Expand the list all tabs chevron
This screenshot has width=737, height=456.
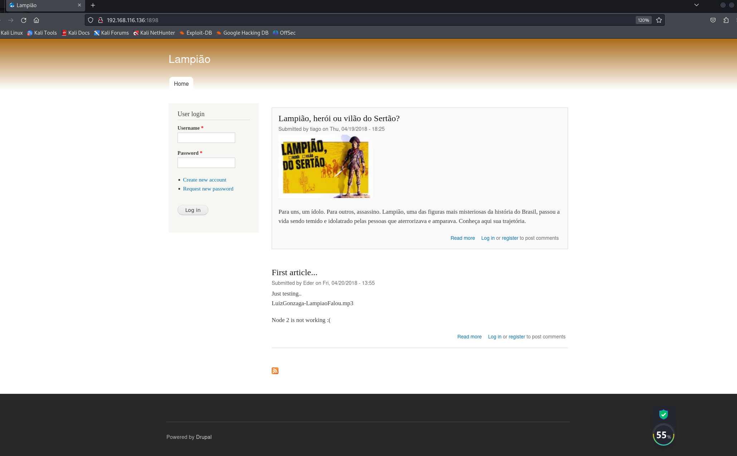coord(696,5)
